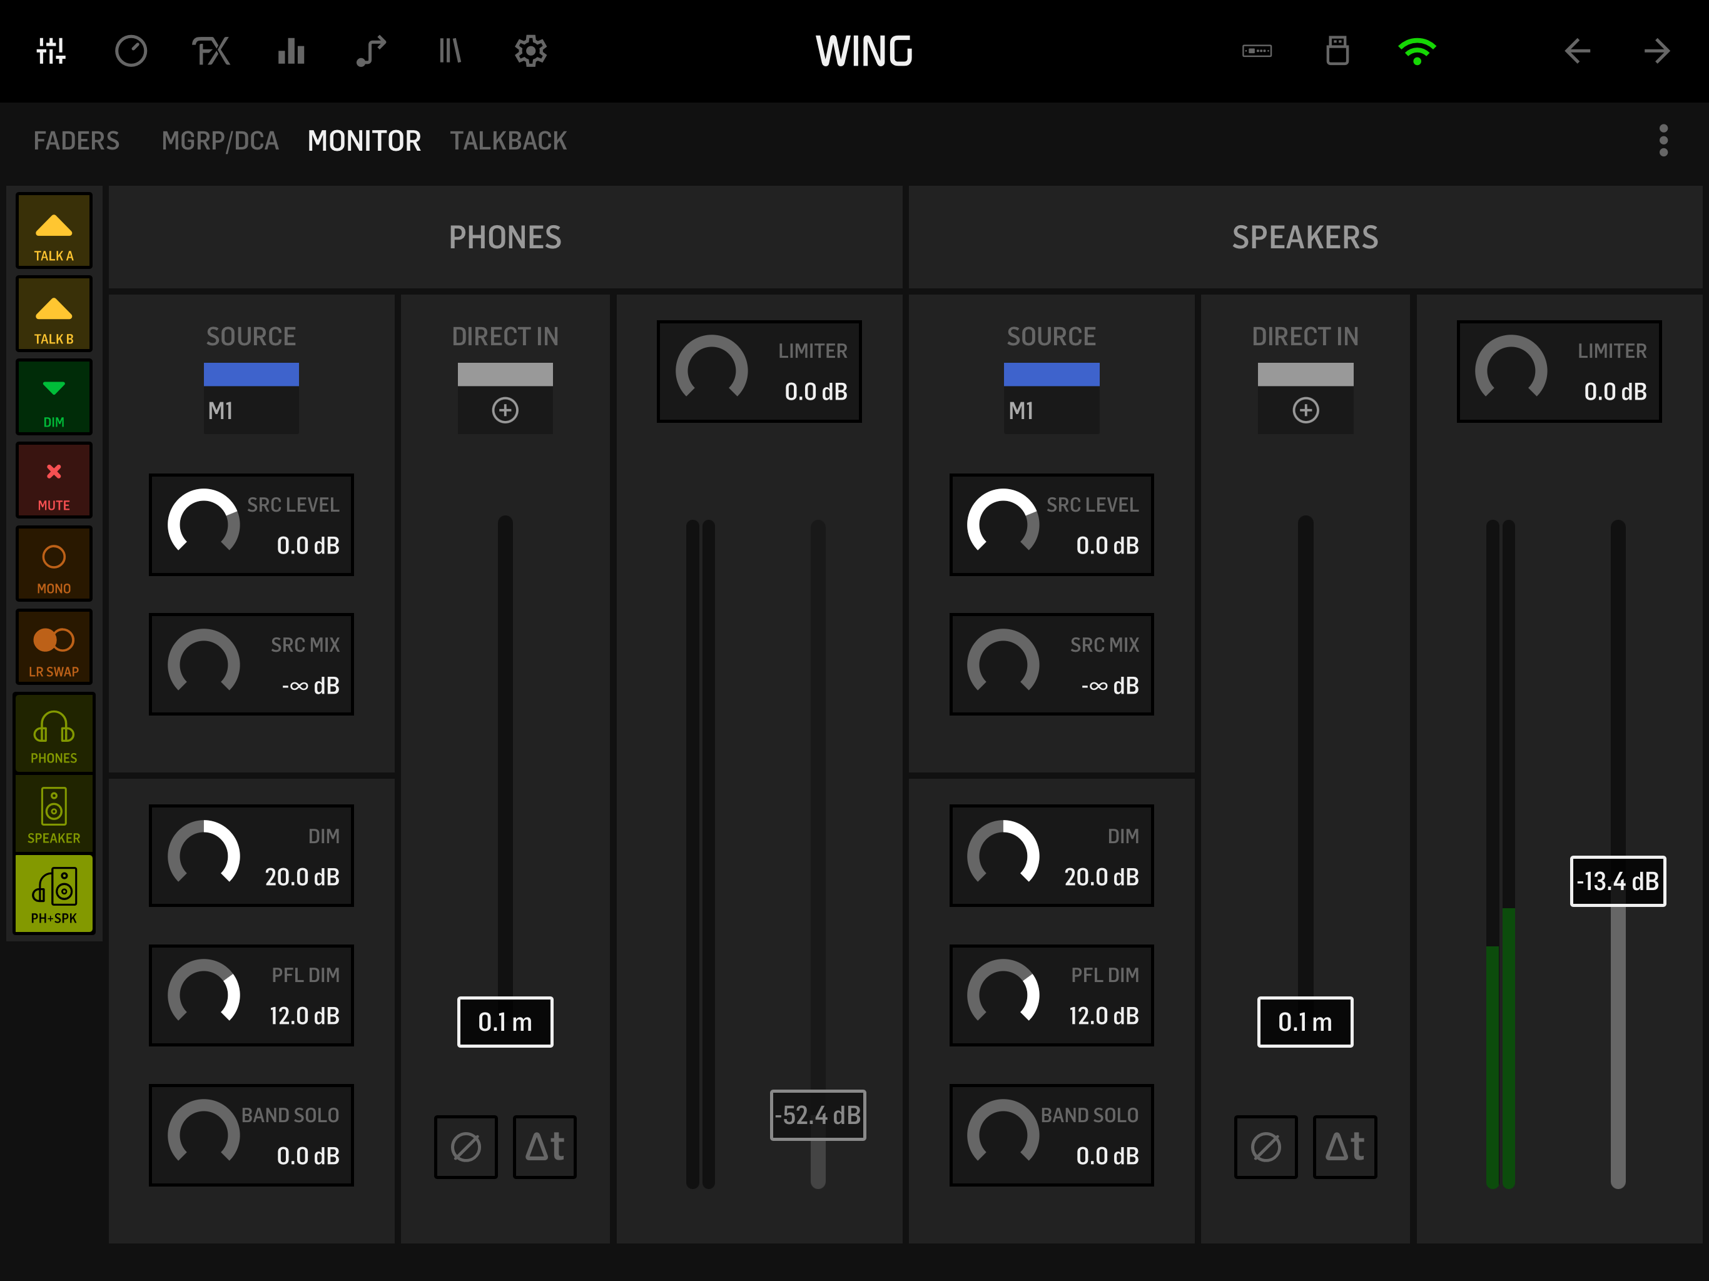Viewport: 1709px width, 1281px height.
Task: Click the Speakers Direct In 0.1 m fader
Action: (x=1306, y=1022)
